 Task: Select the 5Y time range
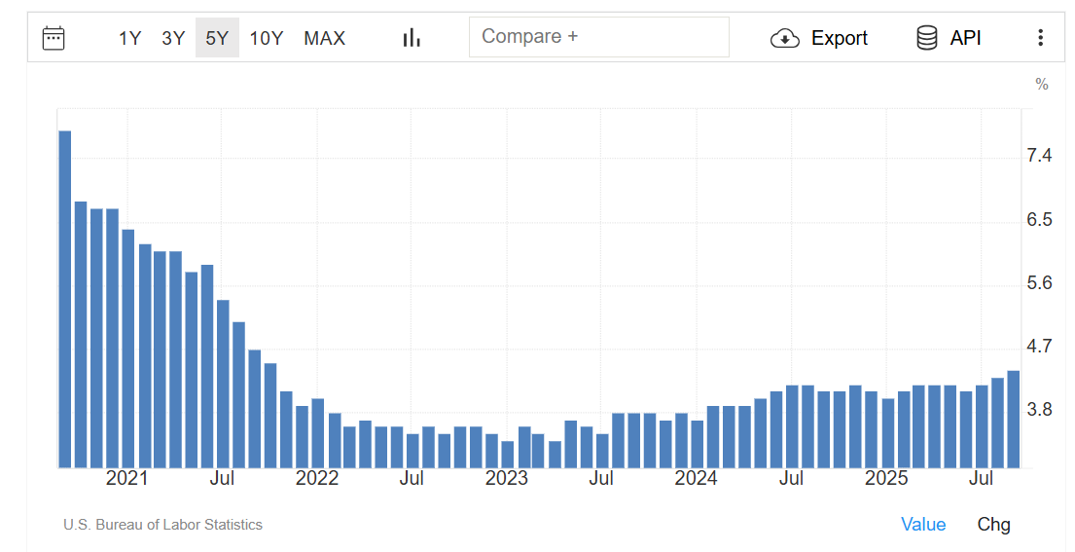click(x=217, y=38)
